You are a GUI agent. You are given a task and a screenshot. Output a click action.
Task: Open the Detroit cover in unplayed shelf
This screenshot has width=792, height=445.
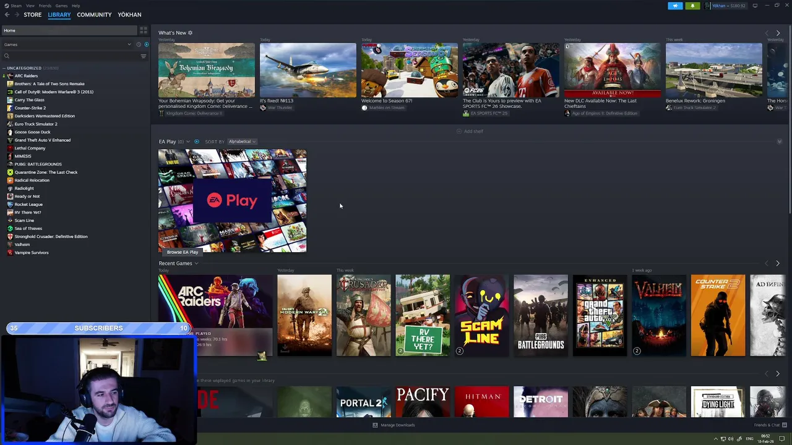[541, 402]
